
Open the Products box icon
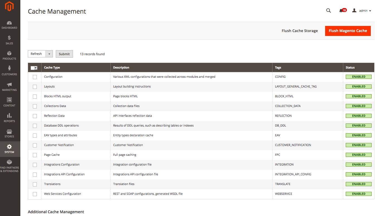pyautogui.click(x=9, y=53)
